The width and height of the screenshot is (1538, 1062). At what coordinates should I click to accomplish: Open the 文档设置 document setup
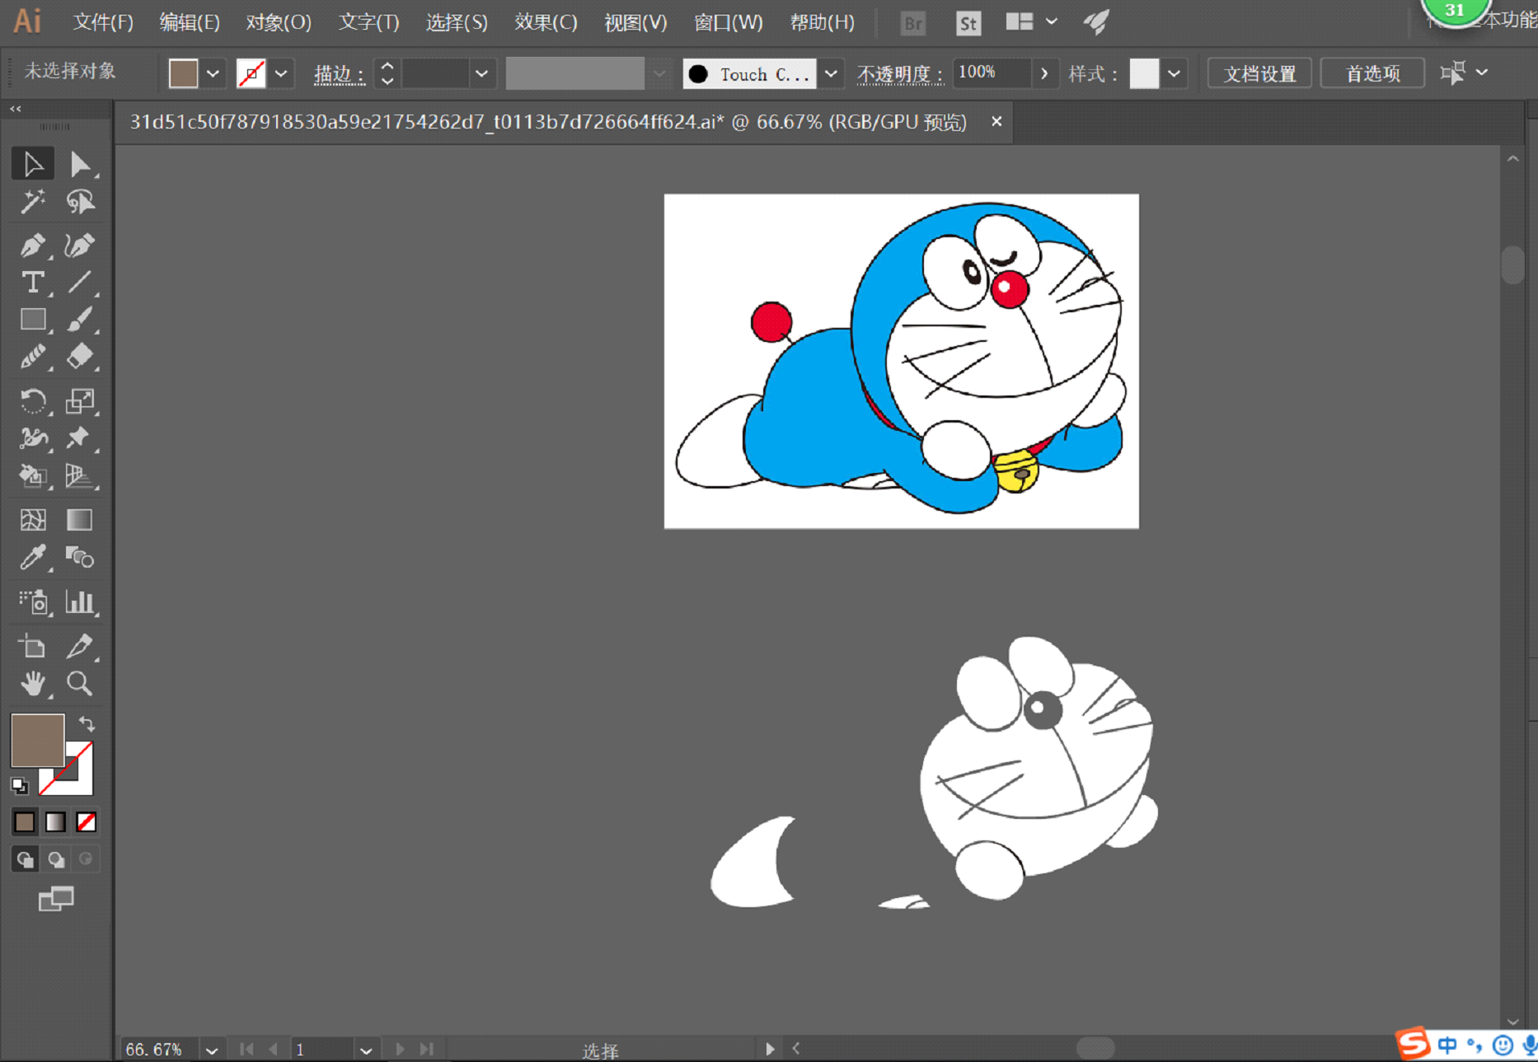[1259, 73]
